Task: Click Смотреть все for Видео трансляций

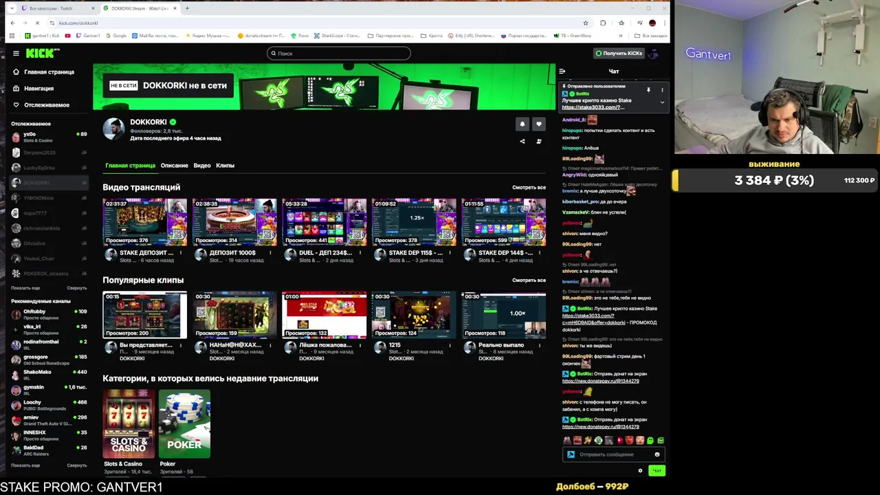Action: point(529,187)
